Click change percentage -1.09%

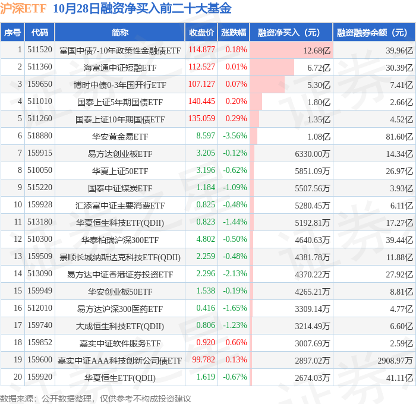pyautogui.click(x=235, y=188)
